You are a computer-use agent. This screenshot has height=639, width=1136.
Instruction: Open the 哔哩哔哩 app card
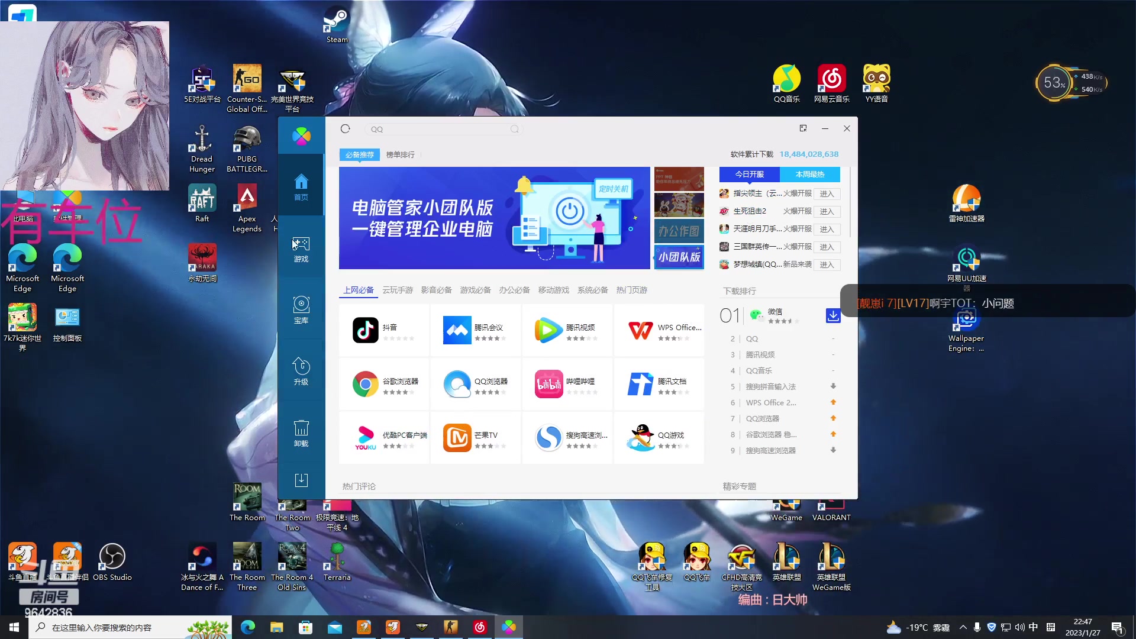[x=567, y=384]
